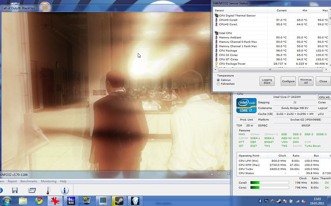The width and height of the screenshot is (331, 206).
Task: Click the chip icon beside Intel CPU group
Action: 216,33
